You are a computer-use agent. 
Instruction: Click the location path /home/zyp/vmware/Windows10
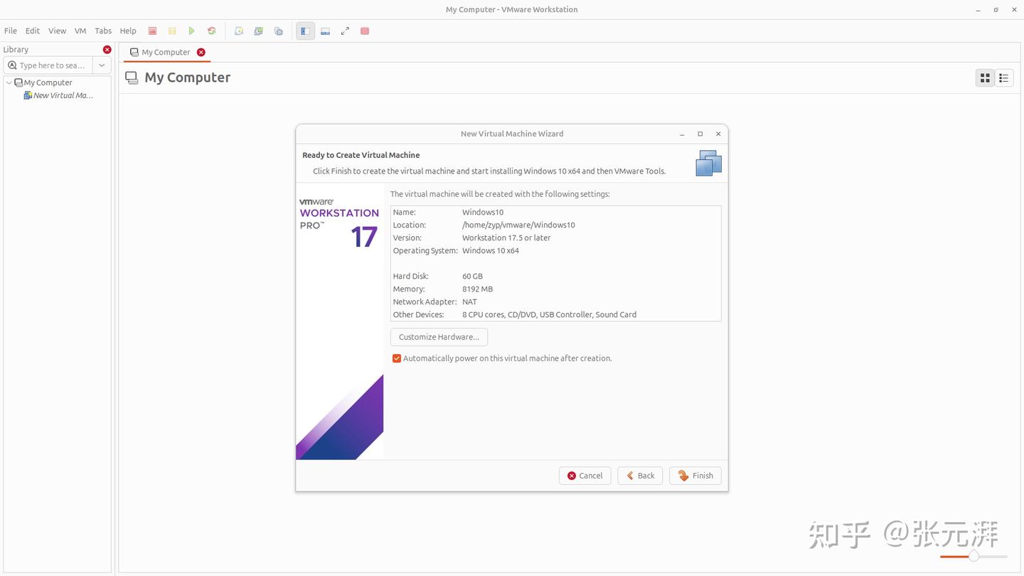[518, 225]
